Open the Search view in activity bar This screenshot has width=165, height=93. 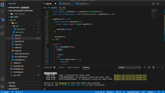2,11
